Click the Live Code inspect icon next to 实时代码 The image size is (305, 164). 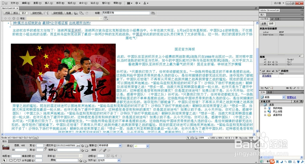(x=46, y=13)
